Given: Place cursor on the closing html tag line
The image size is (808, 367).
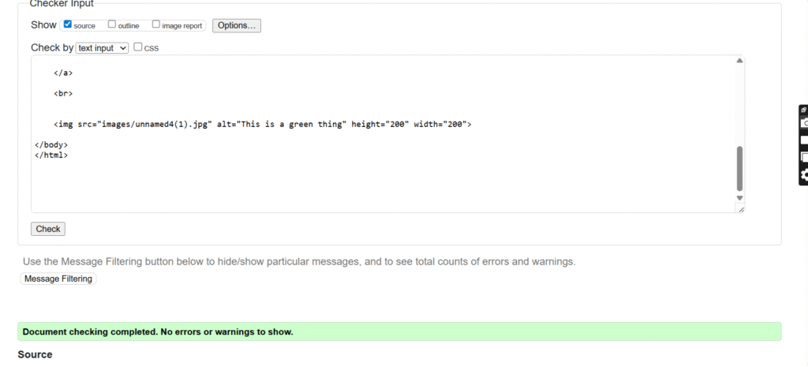Looking at the screenshot, I should point(51,155).
